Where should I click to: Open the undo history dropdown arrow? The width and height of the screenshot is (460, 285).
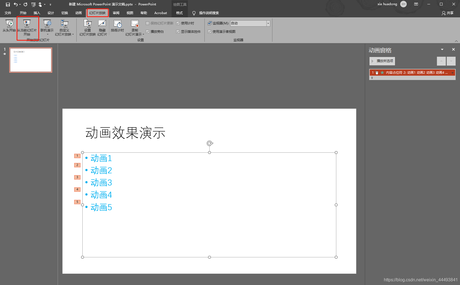20,4
